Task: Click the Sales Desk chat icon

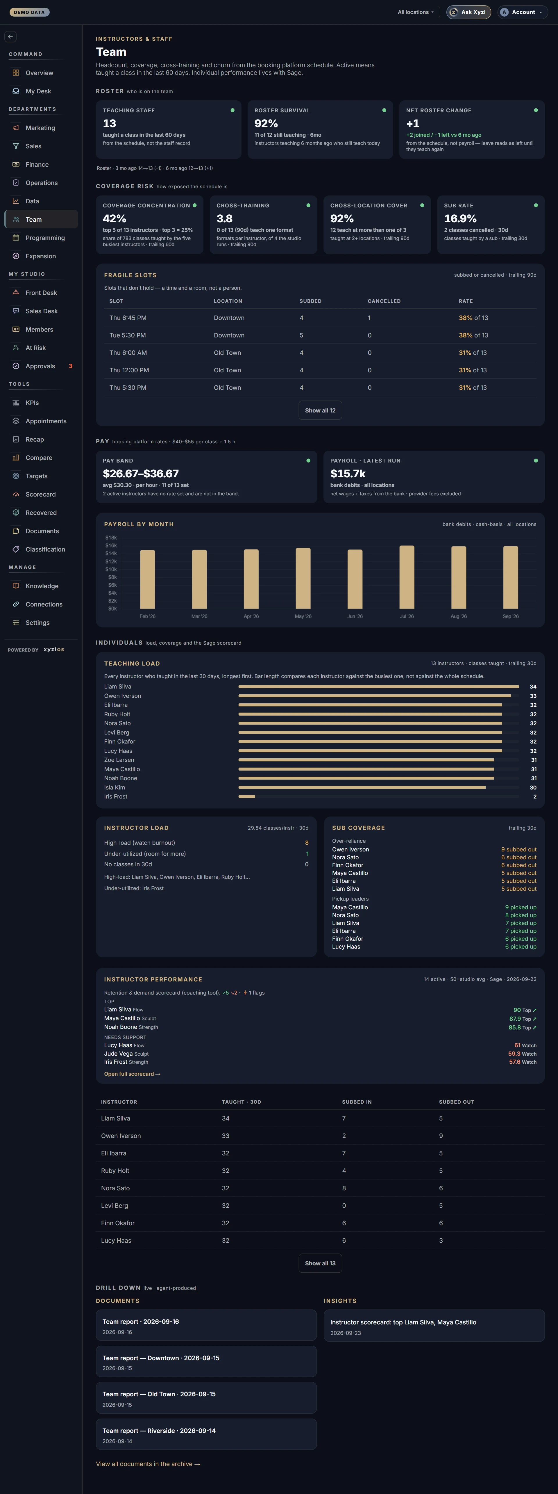Action: (x=16, y=311)
